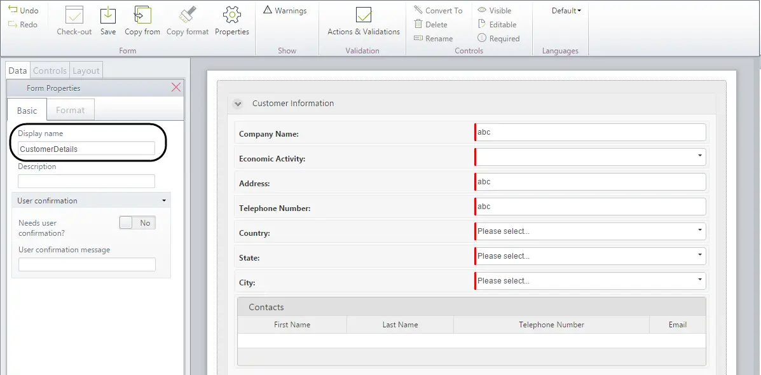Collapse the User confirmation section

pyautogui.click(x=164, y=200)
